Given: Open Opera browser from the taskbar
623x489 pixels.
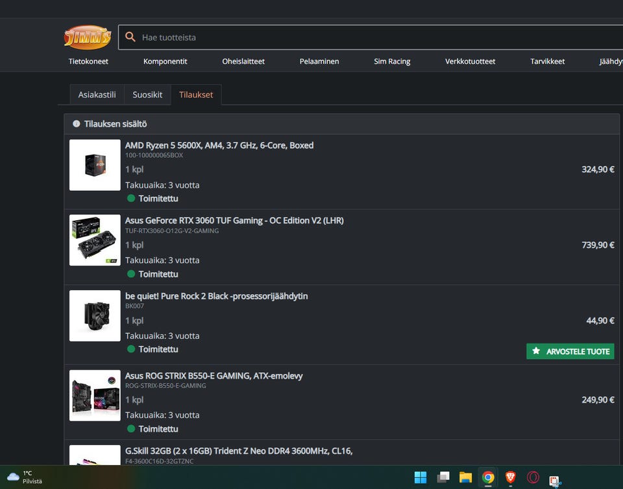Looking at the screenshot, I should (x=533, y=477).
